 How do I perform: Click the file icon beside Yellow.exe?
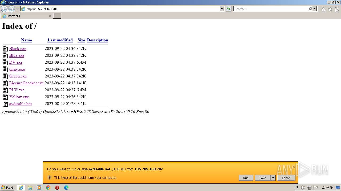5,97
